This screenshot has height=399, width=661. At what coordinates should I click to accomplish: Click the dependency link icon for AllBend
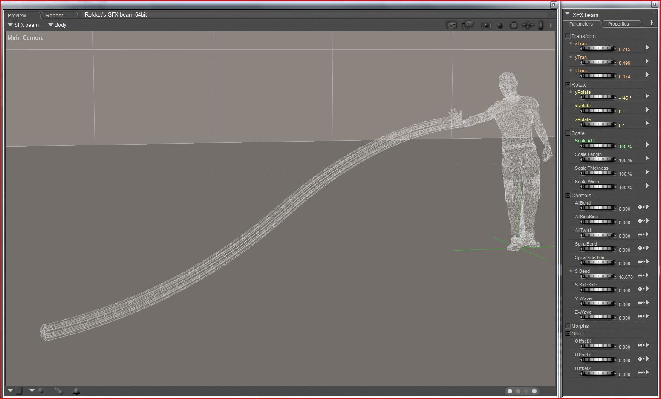coord(641,207)
